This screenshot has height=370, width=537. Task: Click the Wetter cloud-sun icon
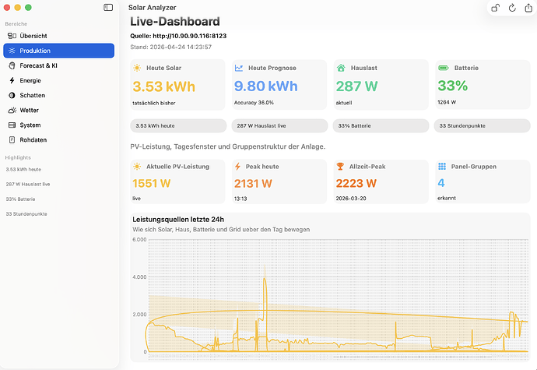[x=12, y=110]
